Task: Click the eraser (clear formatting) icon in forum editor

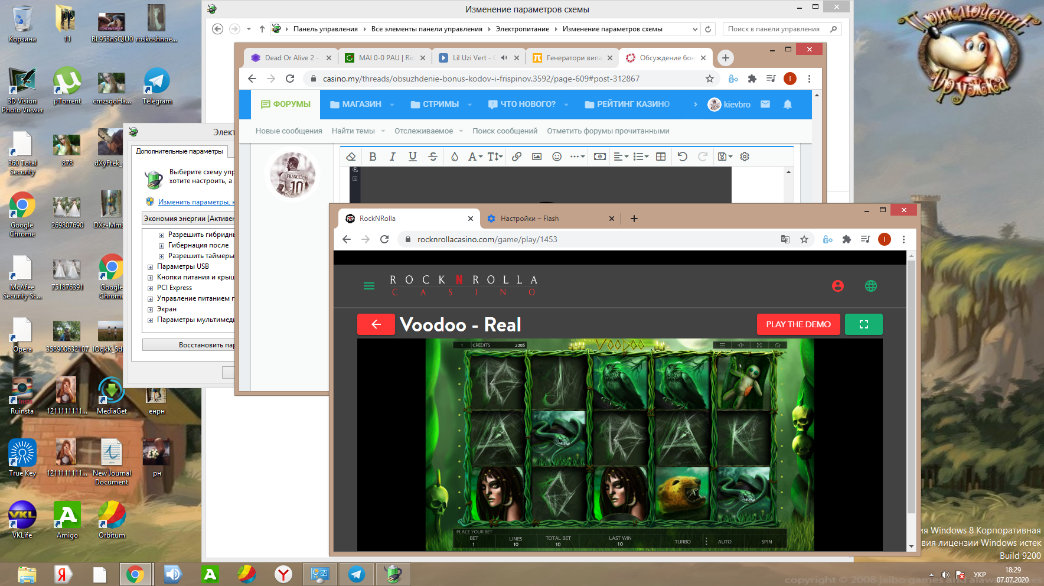Action: tap(351, 157)
